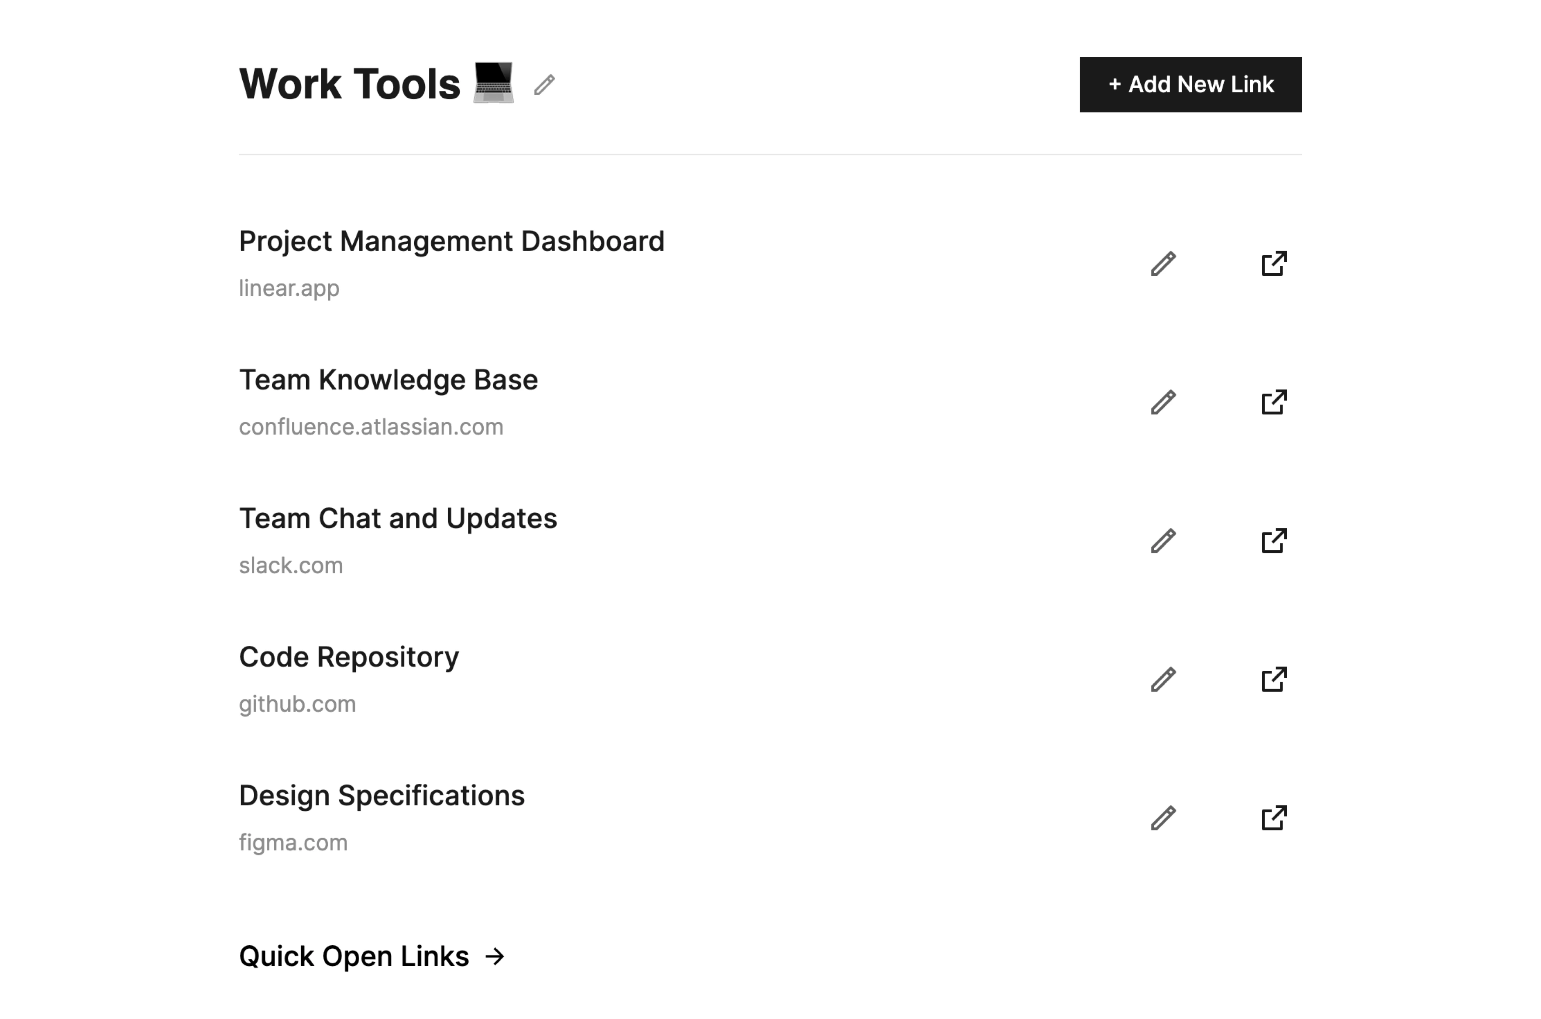Edit the Code Repository link
Screen dimensions: 1541x1019
pyautogui.click(x=1163, y=680)
